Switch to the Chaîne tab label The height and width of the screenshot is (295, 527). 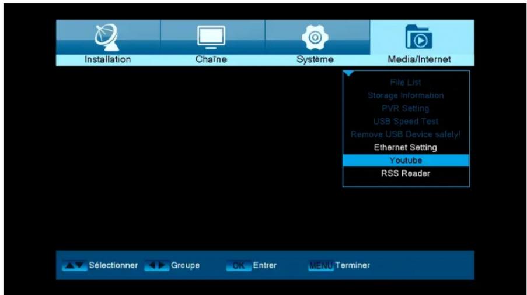(x=212, y=59)
